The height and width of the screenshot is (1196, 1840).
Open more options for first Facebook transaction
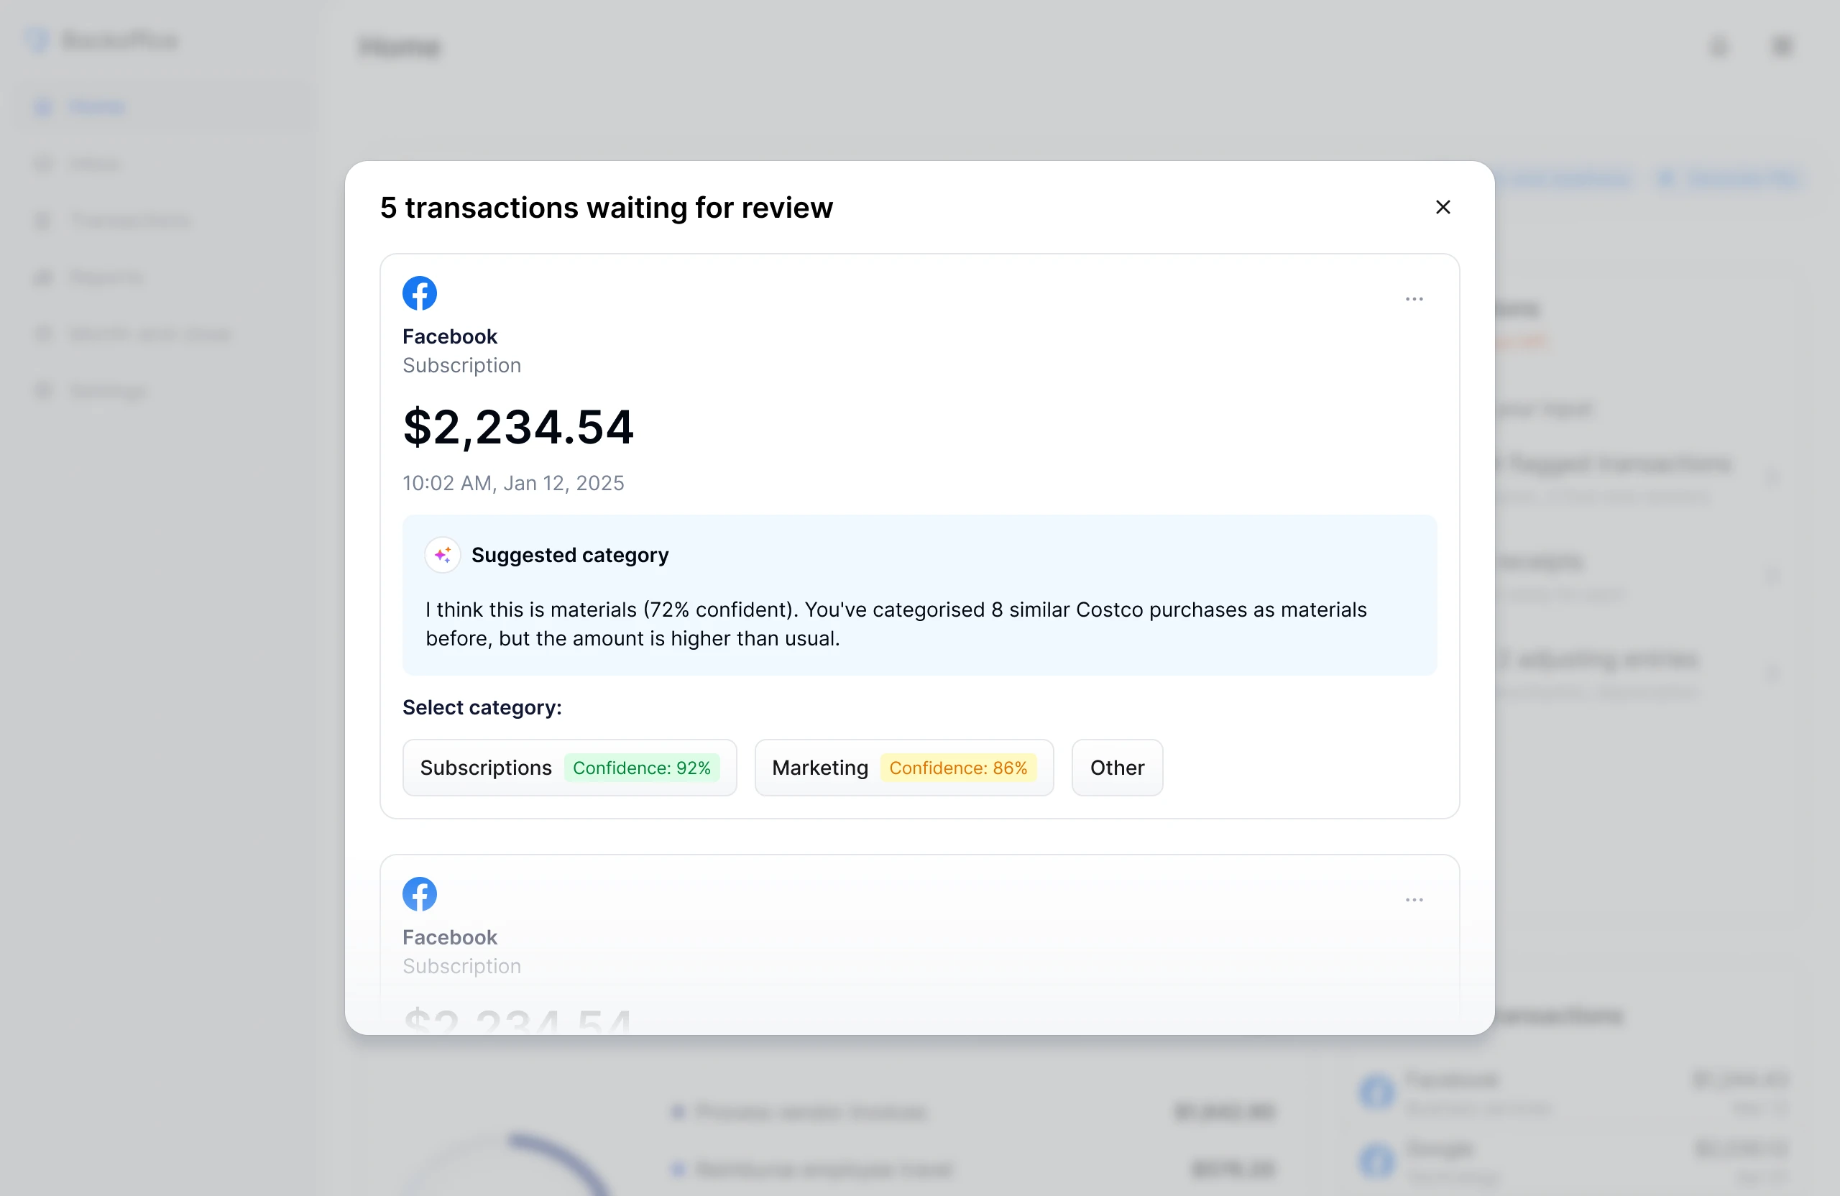[x=1414, y=299]
